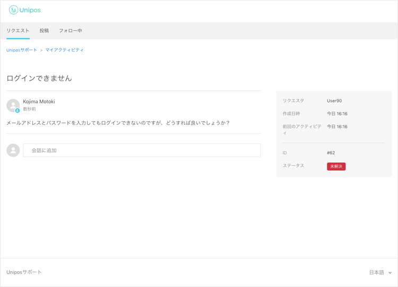Click the 会話に追加 comment field

point(142,150)
